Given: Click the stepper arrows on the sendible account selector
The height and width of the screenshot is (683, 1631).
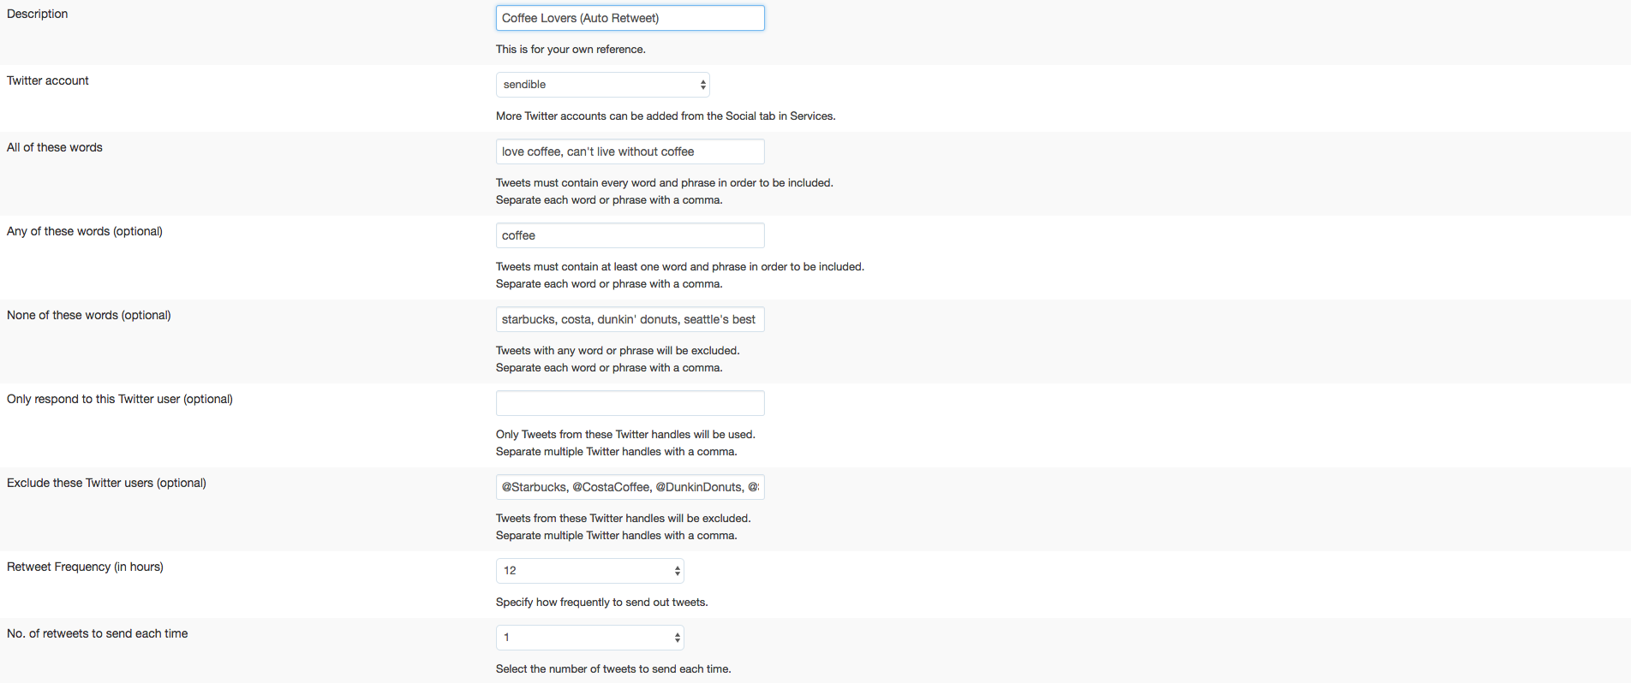Looking at the screenshot, I should (x=701, y=84).
